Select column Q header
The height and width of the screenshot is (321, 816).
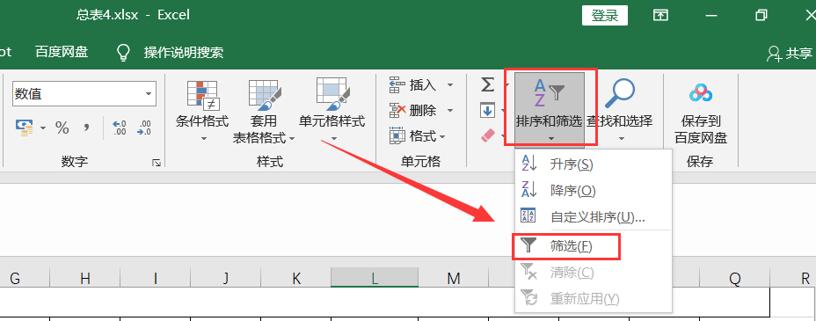(734, 279)
